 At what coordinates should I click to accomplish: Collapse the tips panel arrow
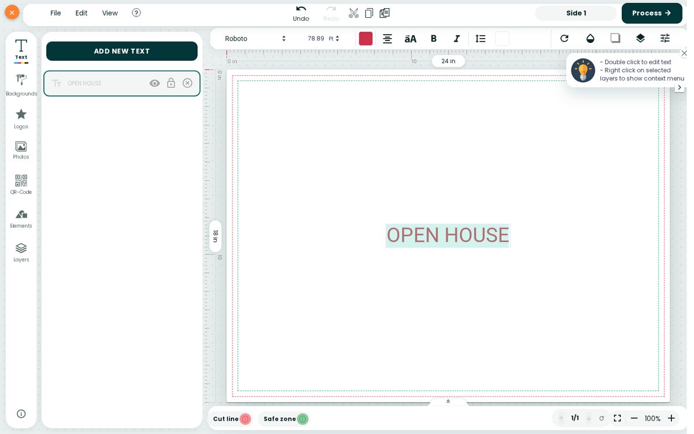(680, 87)
